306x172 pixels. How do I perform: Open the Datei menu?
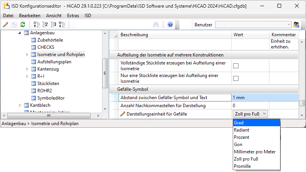click(x=8, y=16)
